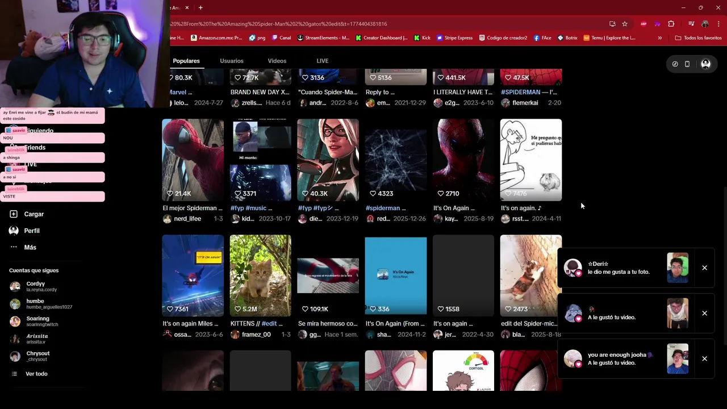The width and height of the screenshot is (727, 409).
Task: Open the Chrome three-dot menu
Action: tap(718, 24)
